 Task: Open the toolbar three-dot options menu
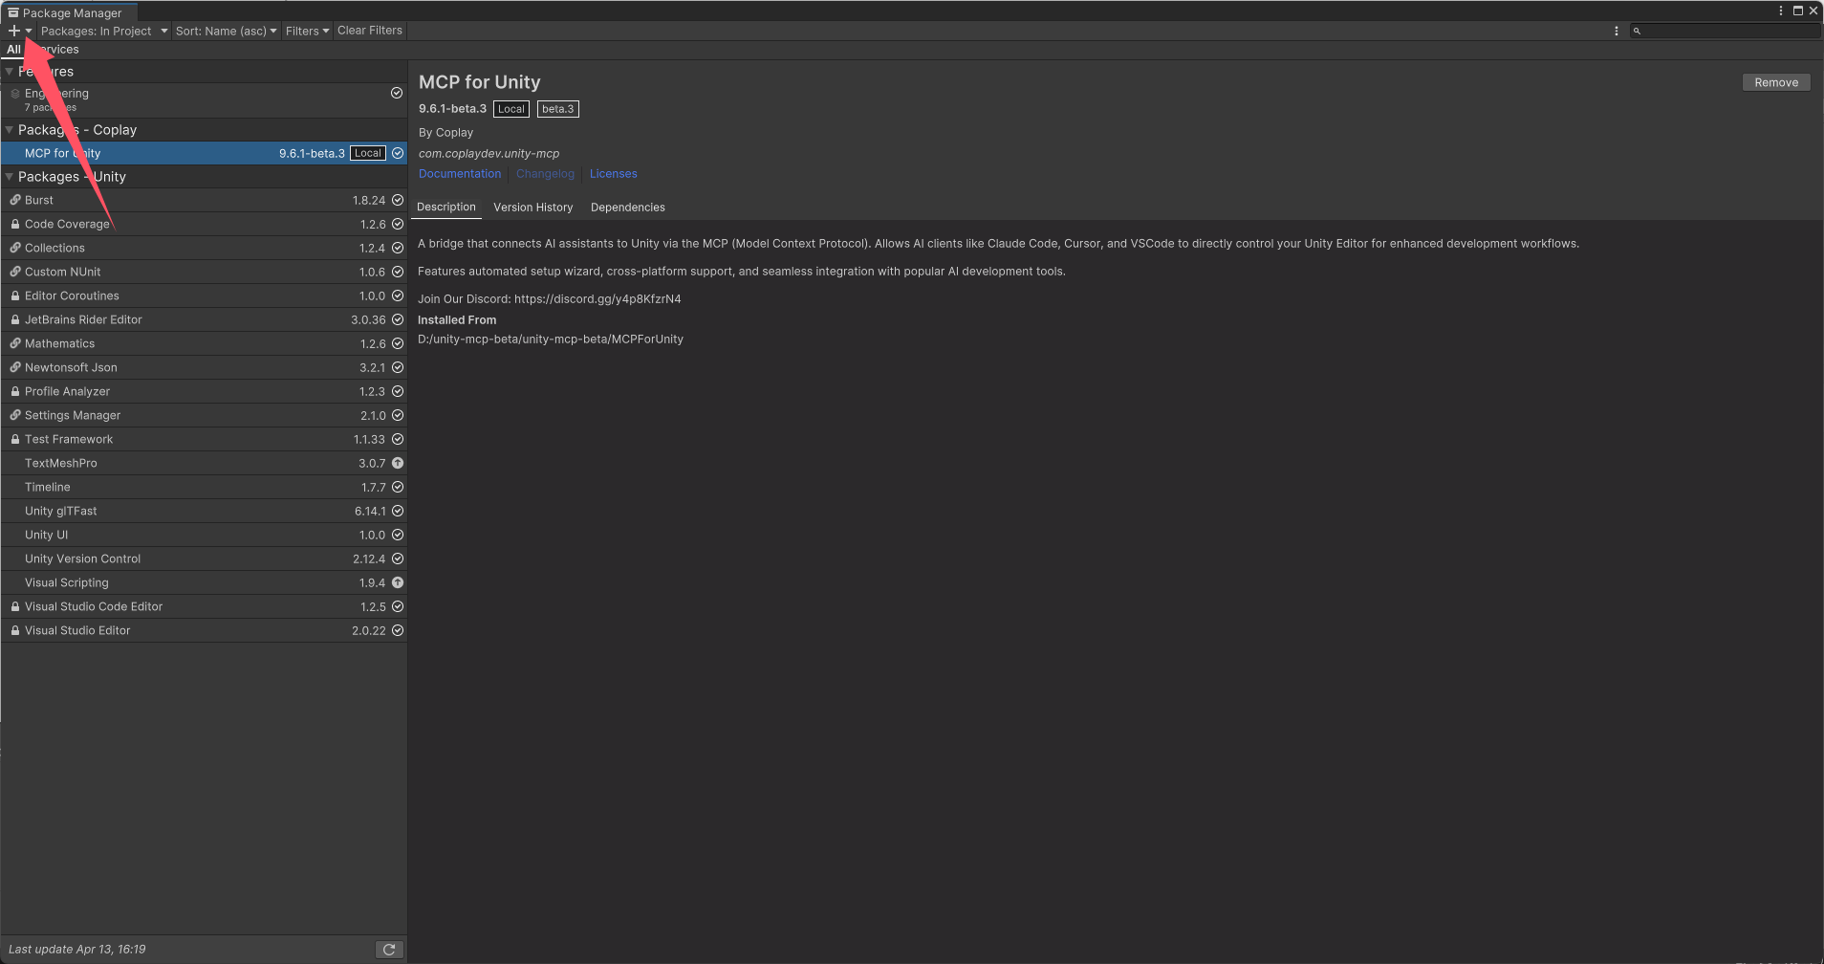1617,31
